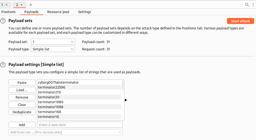Open help for Payload settings section
Image resolution: width=256 pixels, height=140 pixels.
pos(3,65)
